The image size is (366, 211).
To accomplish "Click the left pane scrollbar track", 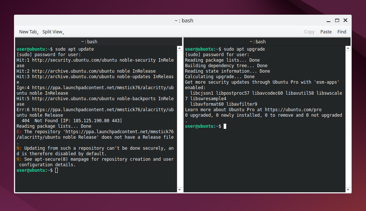I will click(x=180, y=117).
